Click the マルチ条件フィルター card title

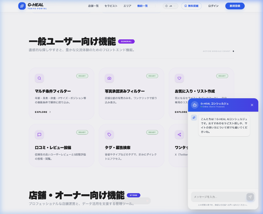pyautogui.click(x=53, y=91)
